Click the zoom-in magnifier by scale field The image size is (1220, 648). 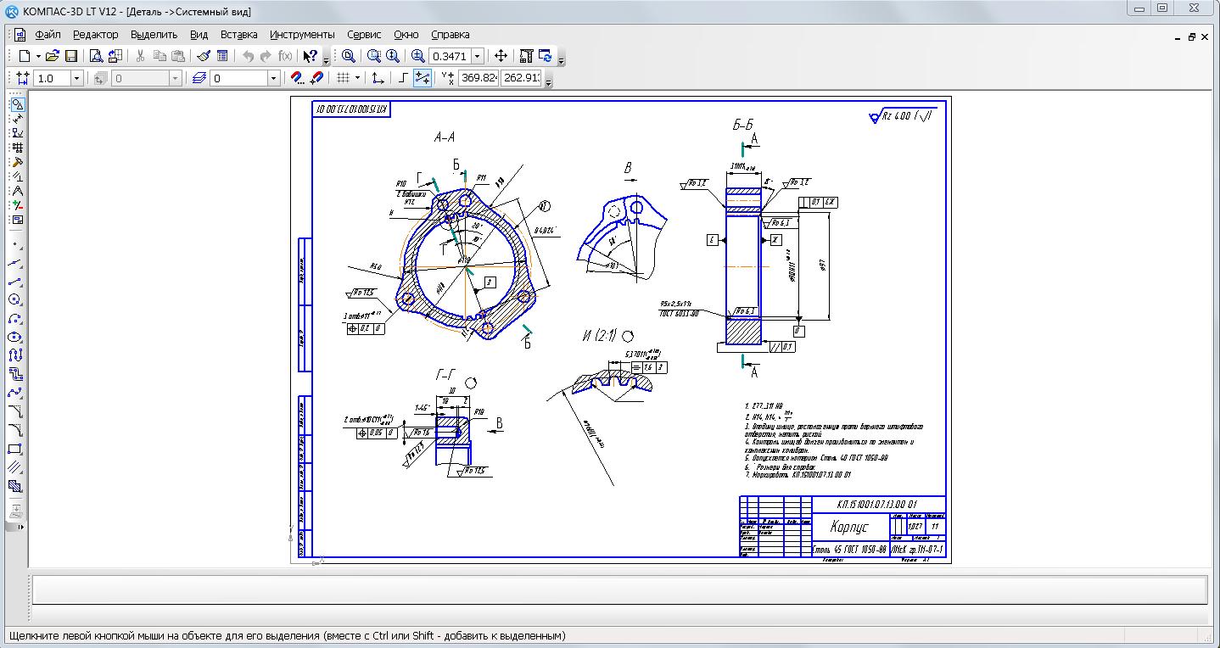[x=418, y=56]
